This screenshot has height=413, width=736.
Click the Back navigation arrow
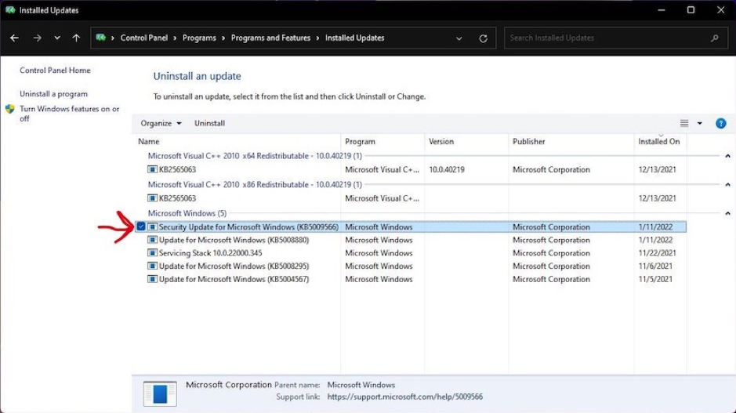pyautogui.click(x=14, y=38)
